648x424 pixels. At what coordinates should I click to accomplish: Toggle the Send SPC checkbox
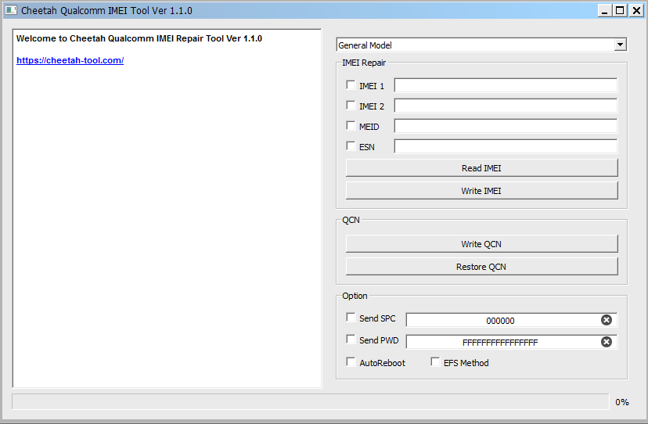click(351, 318)
